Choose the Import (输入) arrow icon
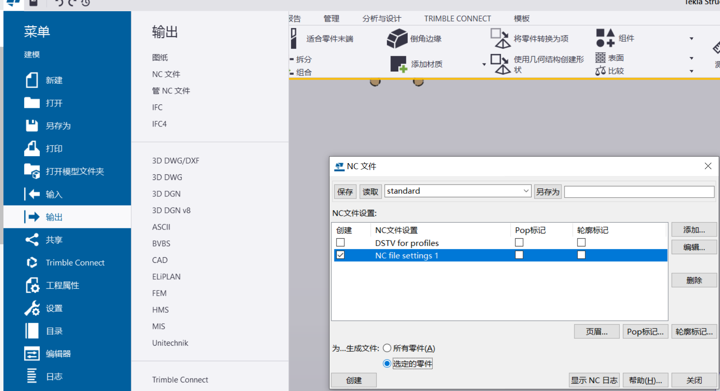Image resolution: width=720 pixels, height=391 pixels. 32,194
